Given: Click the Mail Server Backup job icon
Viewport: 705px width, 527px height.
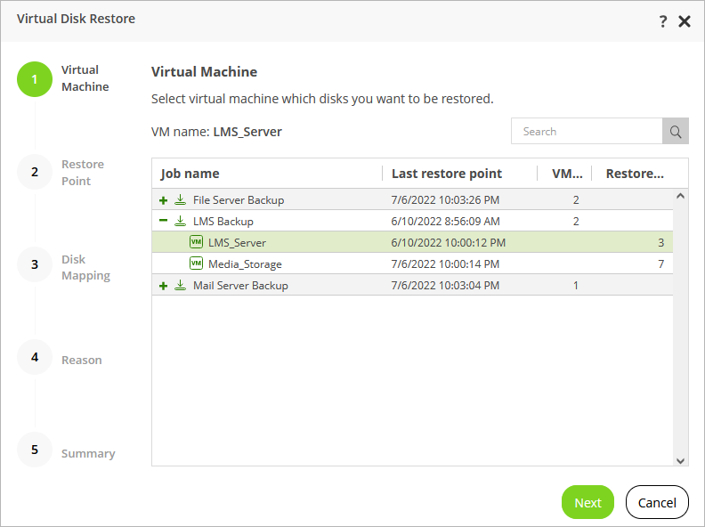Looking at the screenshot, I should pos(181,286).
